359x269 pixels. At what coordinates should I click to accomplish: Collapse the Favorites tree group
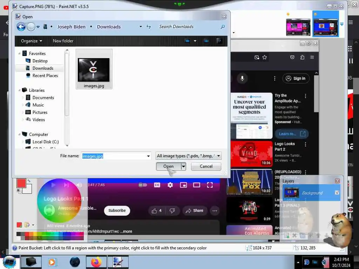coord(19,54)
